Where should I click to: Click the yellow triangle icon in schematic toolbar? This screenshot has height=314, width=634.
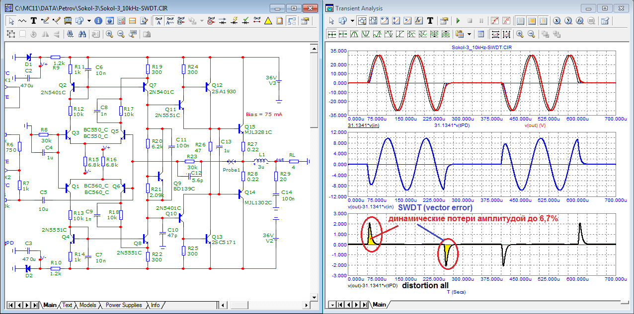(268, 21)
